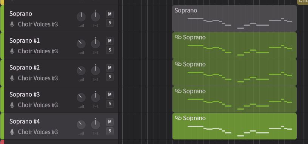Select the Soprano track name

coord(21,14)
